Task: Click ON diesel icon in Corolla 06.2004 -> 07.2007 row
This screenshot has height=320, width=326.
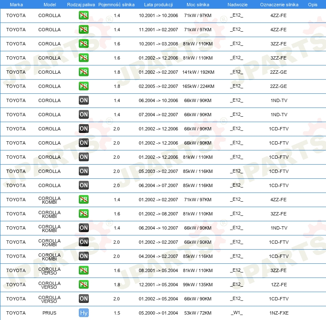Action: 83,185
